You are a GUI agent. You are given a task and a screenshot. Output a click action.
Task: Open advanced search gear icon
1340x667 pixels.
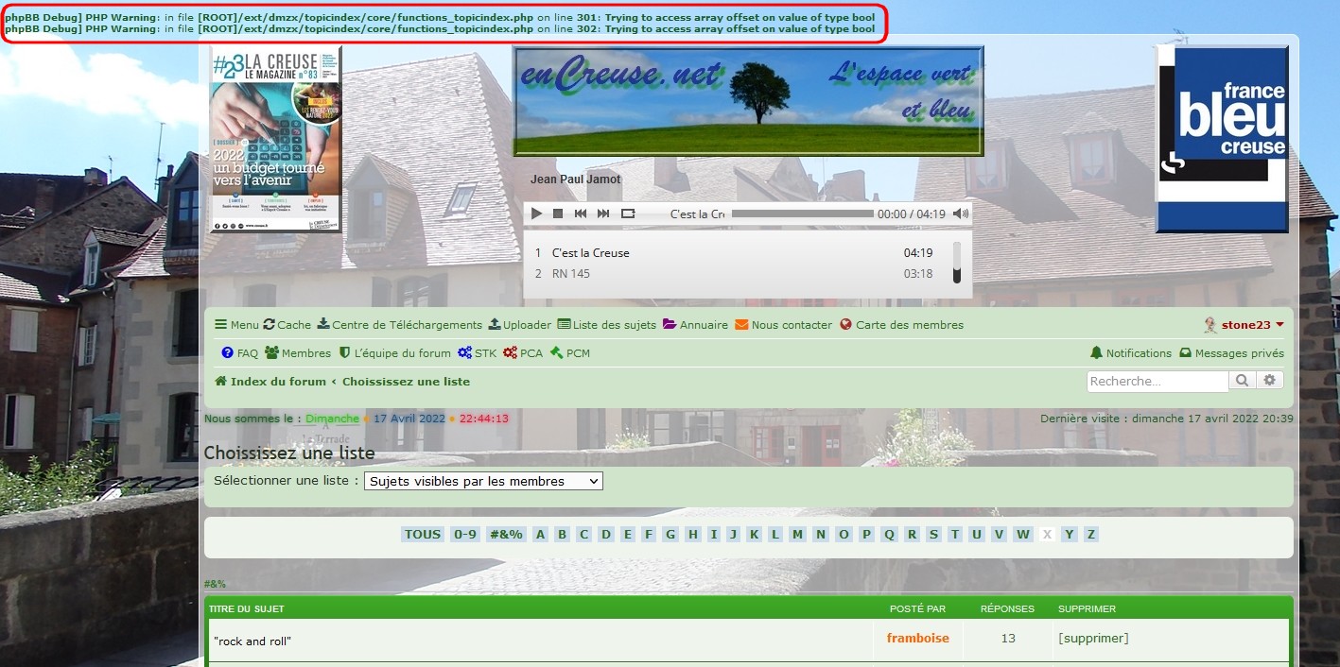coord(1270,381)
